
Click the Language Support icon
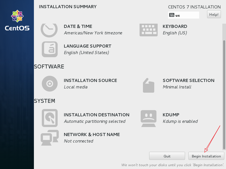pos(50,49)
